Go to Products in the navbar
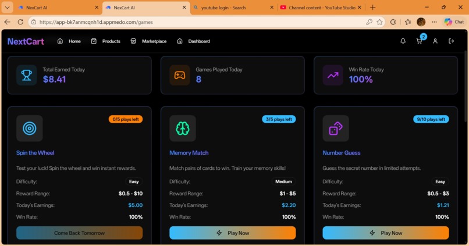 pos(111,41)
